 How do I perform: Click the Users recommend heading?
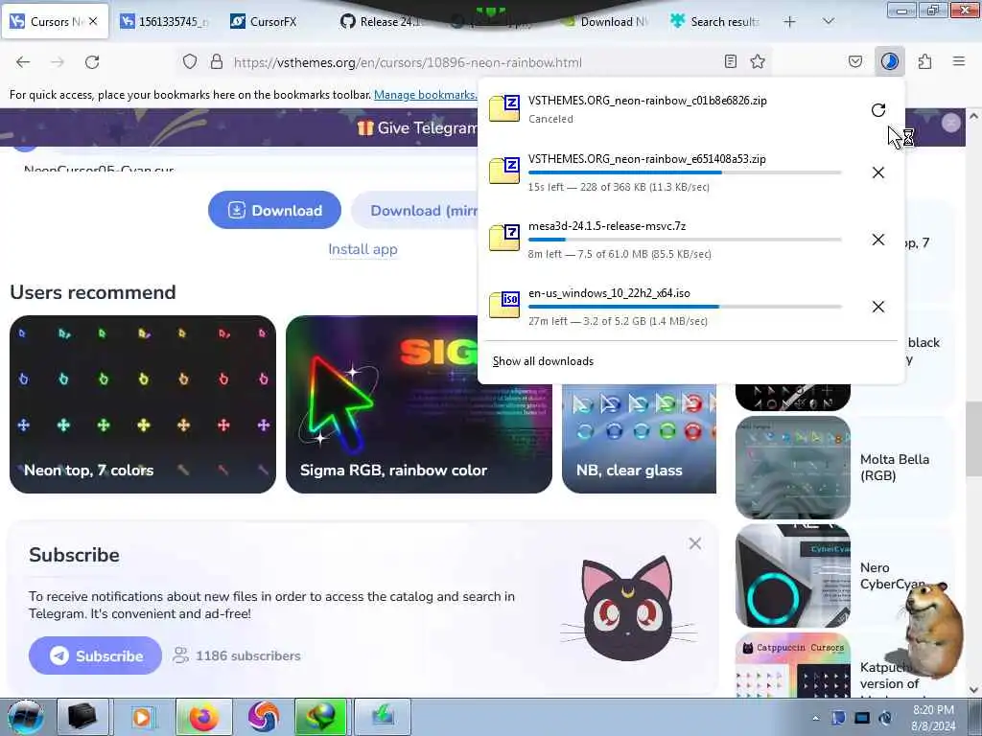click(93, 292)
